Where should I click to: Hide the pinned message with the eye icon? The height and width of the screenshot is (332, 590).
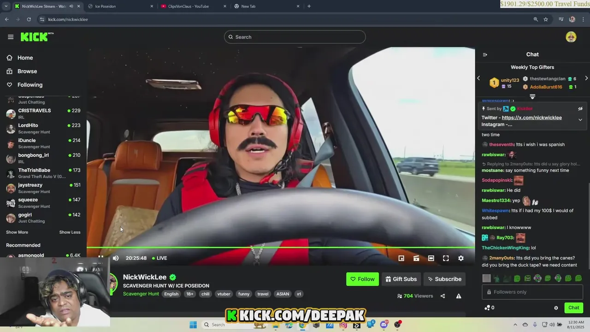pos(580,109)
